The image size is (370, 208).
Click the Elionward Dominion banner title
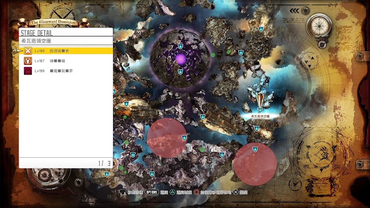coord(53,22)
